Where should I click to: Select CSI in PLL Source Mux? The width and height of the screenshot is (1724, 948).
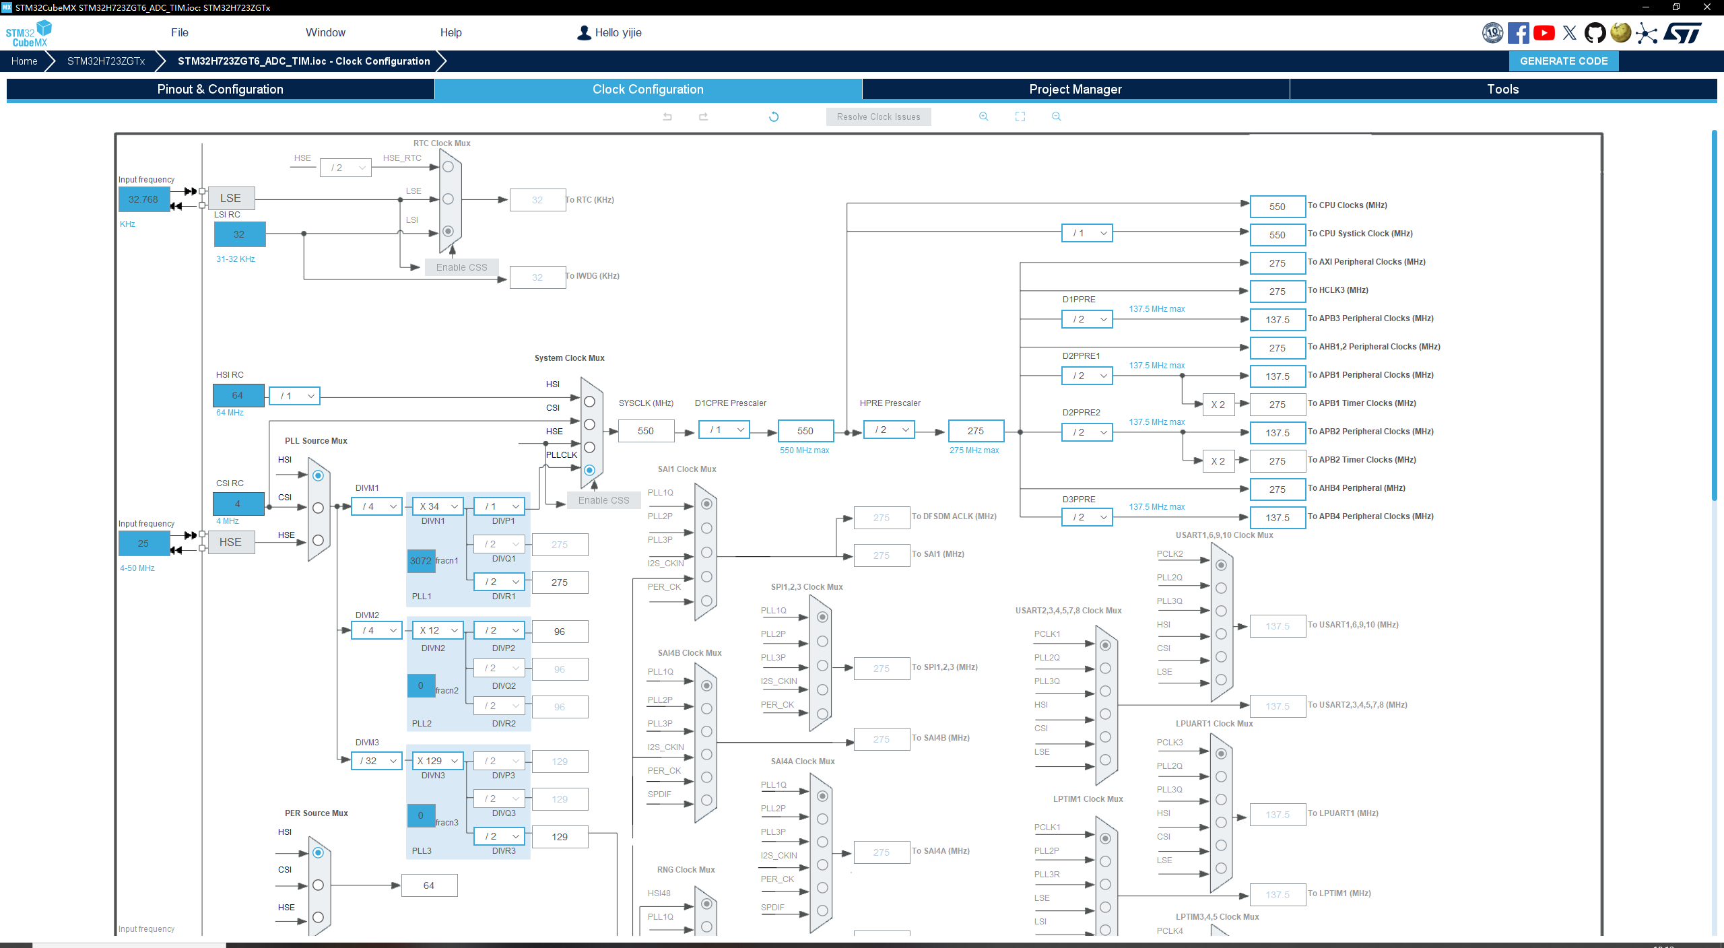point(318,508)
